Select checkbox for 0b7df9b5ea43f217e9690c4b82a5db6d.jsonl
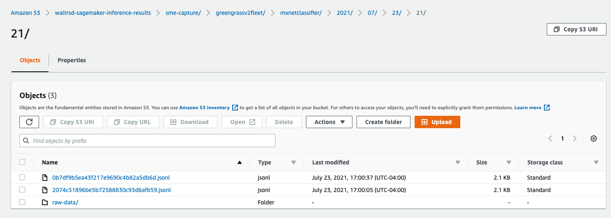 point(22,177)
